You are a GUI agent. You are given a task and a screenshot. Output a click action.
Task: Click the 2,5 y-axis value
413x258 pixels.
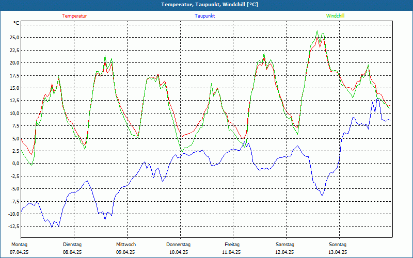point(15,151)
